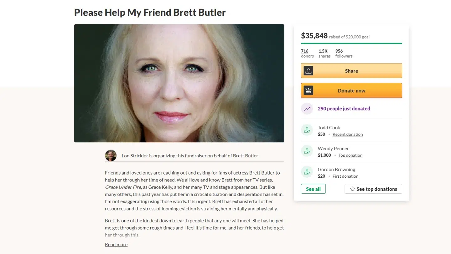
Task: Click the First donation link
Action: (x=345, y=176)
